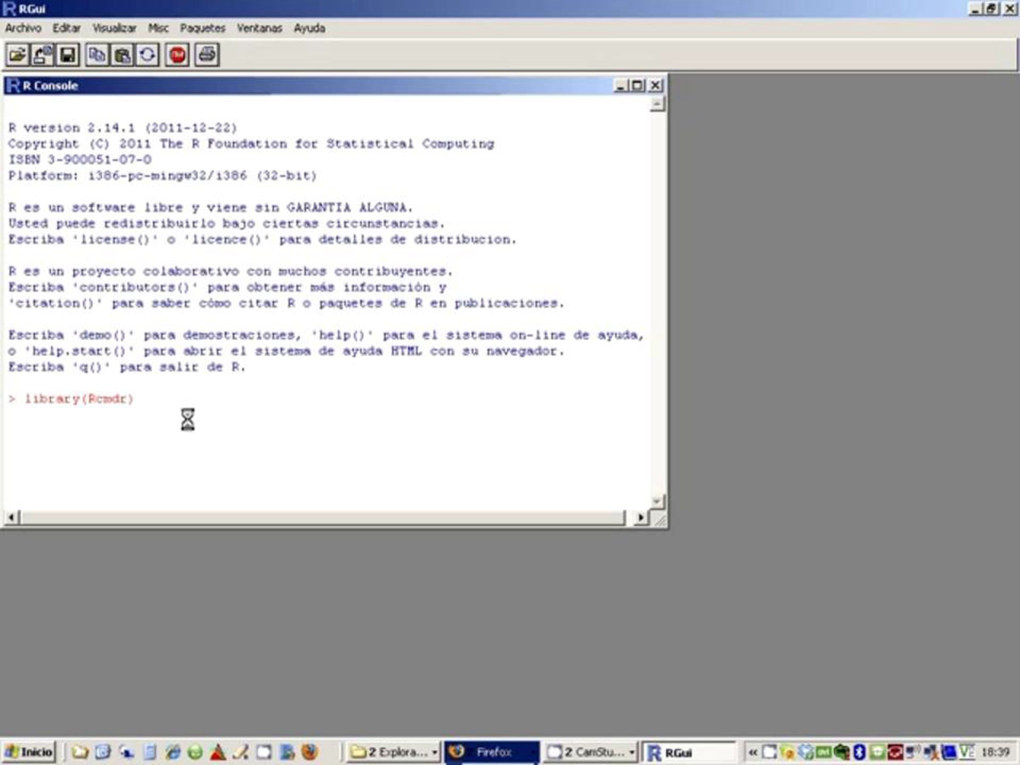This screenshot has width=1020, height=765.
Task: Click the R Console horizontal scroll left arrow
Action: click(12, 517)
